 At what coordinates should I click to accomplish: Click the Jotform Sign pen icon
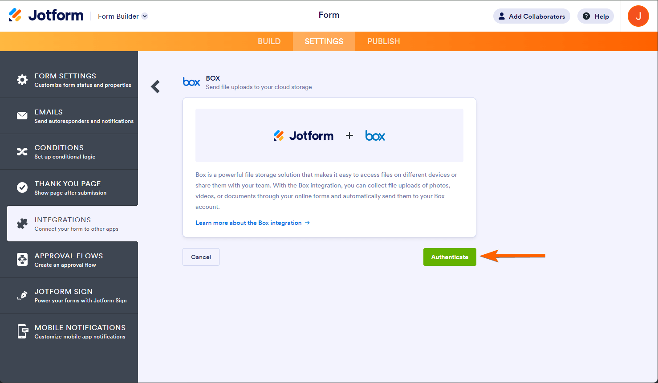(22, 296)
